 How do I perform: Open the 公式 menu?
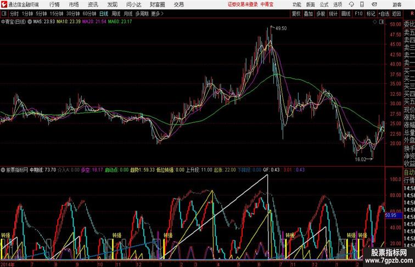coord(324,4)
